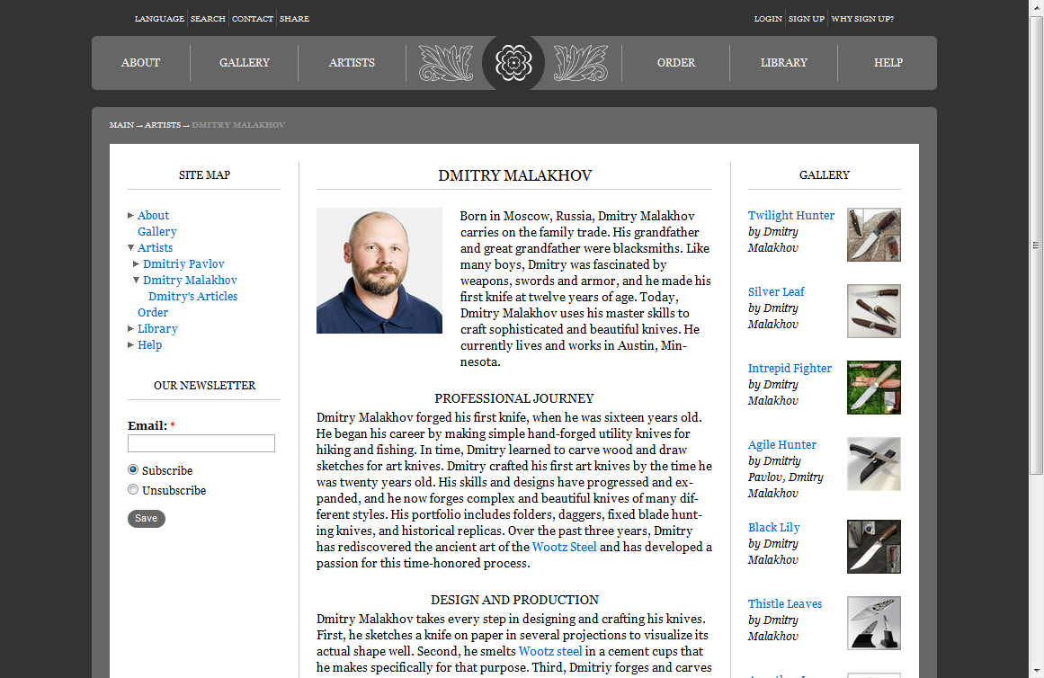Open the Intrepid Fighter knife thumbnail

pos(873,388)
